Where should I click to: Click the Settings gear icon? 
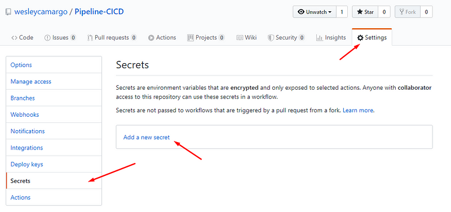360,38
